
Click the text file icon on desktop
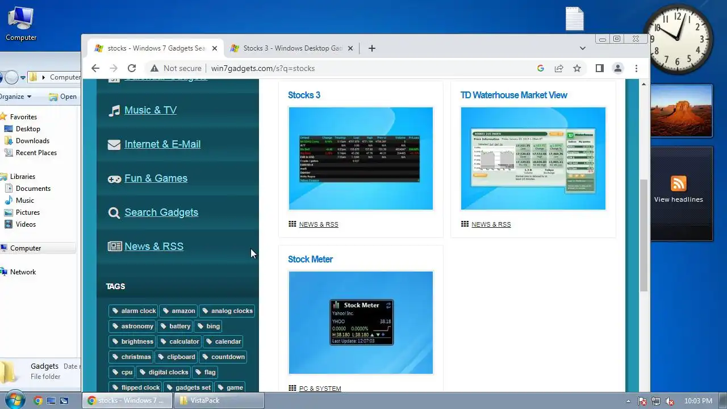click(574, 19)
